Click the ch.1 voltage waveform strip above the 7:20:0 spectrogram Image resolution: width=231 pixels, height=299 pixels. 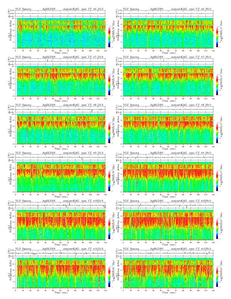[60, 61]
